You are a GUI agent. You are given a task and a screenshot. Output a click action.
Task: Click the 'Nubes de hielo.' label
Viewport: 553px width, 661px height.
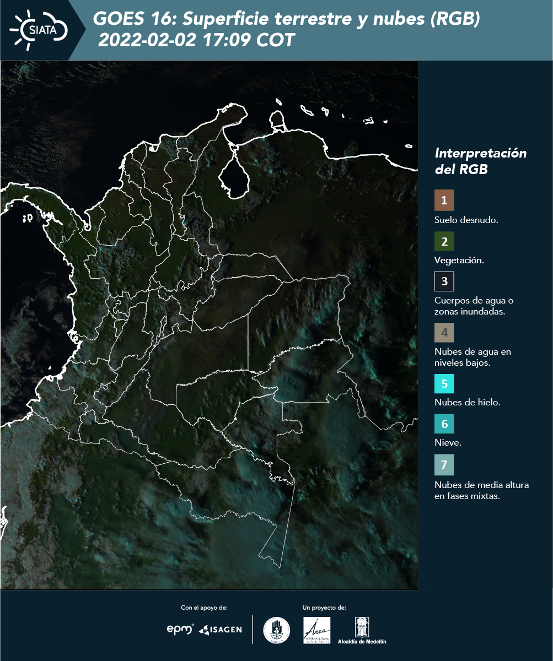tap(468, 403)
